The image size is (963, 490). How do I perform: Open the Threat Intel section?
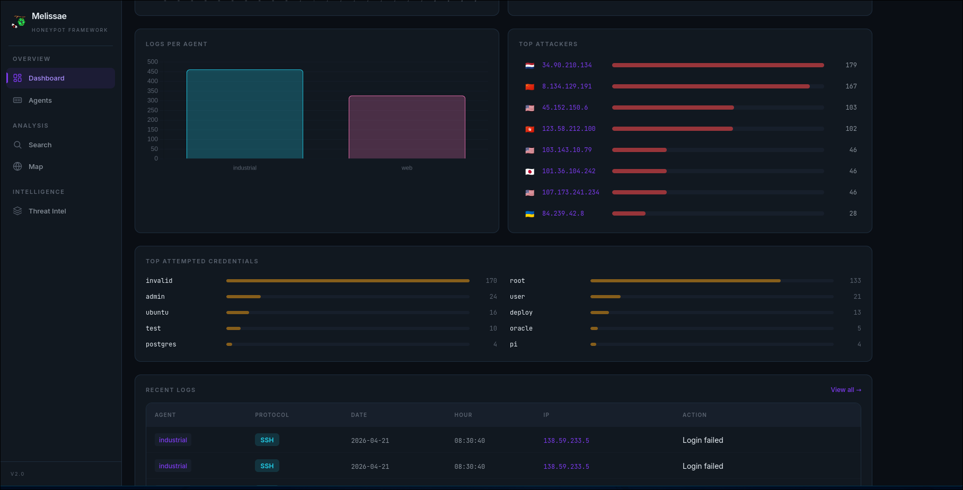click(x=60, y=211)
